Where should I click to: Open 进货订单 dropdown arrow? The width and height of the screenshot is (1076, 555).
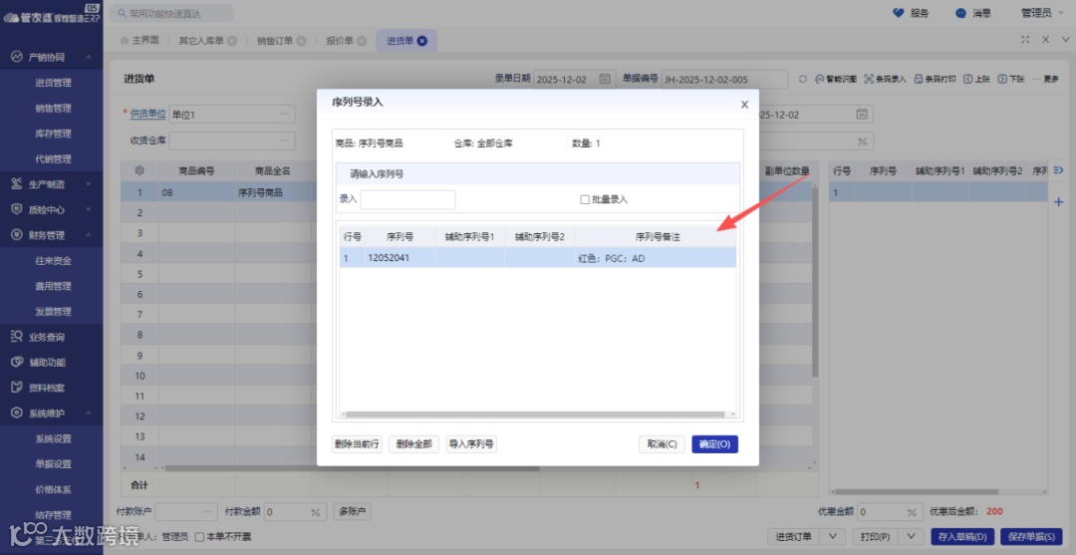point(832,536)
